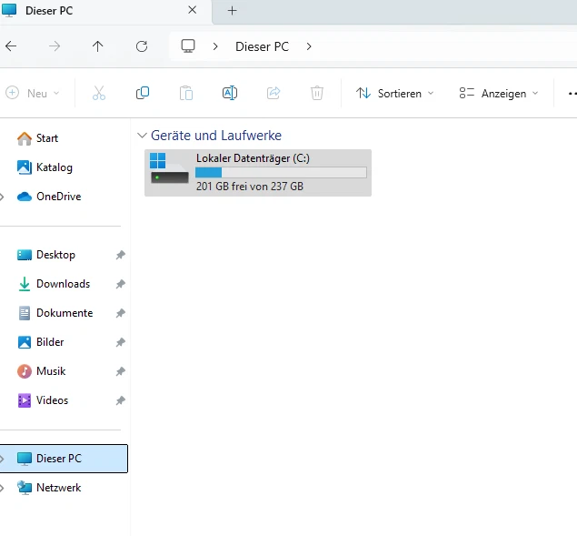Image resolution: width=577 pixels, height=536 pixels.
Task: Open the more options ellipsis menu
Action: [x=572, y=94]
